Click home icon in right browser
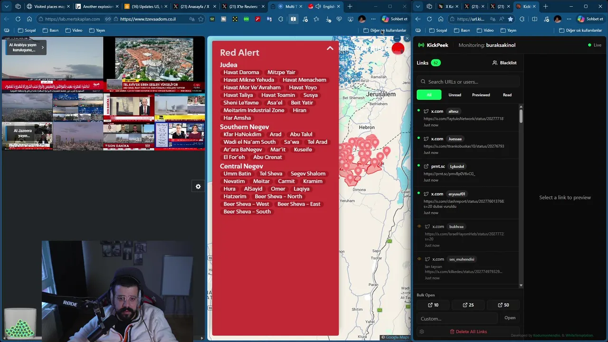This screenshot has height=342, width=608. tap(441, 19)
